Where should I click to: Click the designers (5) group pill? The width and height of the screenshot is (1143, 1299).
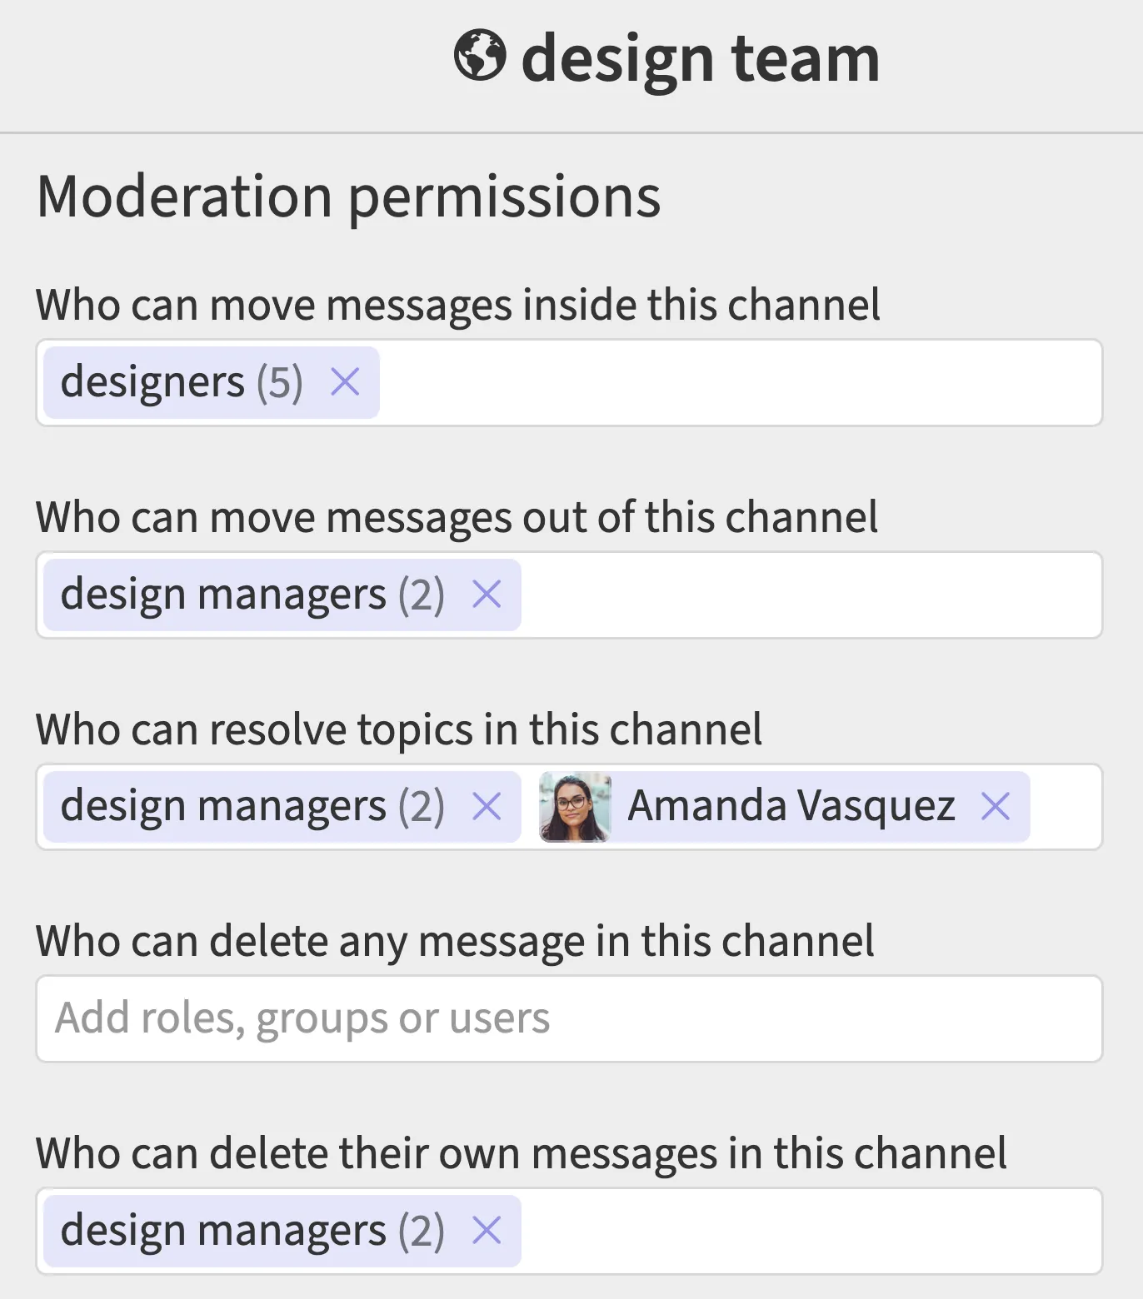pos(182,382)
